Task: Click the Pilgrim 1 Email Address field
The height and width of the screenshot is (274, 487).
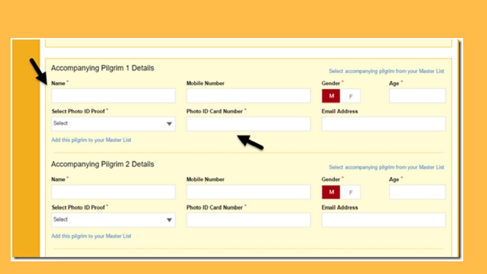Action: point(384,124)
